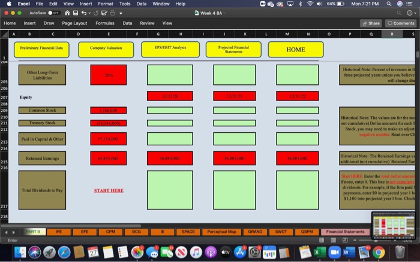Viewport: 420px width, 262px height.
Task: Switch to the PART II sheet tab
Action: coord(33,231)
